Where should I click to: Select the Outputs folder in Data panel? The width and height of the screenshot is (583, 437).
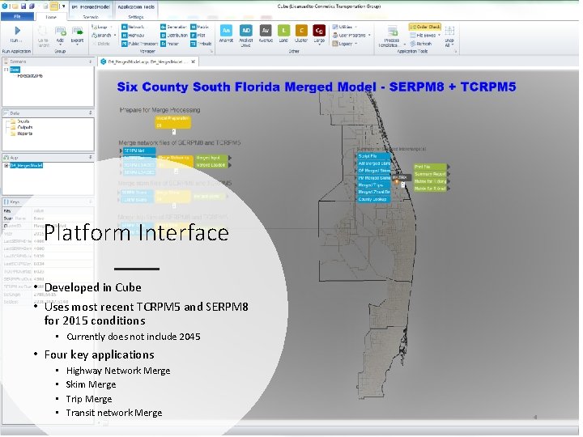coord(21,128)
